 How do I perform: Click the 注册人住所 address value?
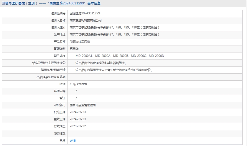coord(114,28)
